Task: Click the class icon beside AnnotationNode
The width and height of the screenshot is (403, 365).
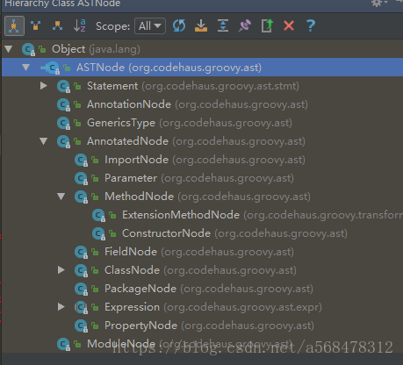Action: (63, 104)
